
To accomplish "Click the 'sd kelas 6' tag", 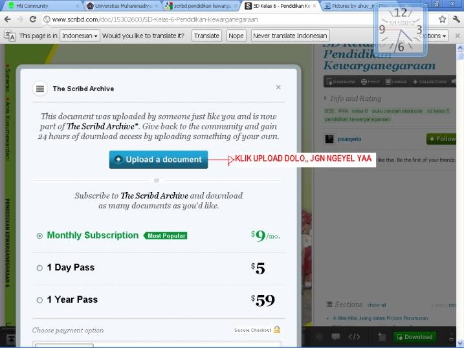I will (437, 111).
